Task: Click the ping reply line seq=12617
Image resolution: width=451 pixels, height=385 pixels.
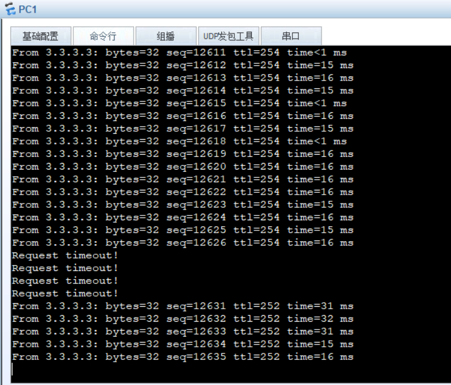Action: pyautogui.click(x=183, y=128)
